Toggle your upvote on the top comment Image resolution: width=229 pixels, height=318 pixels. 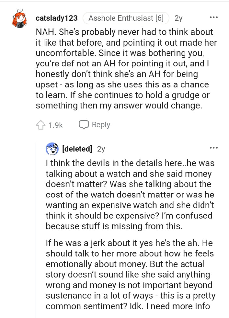point(41,124)
